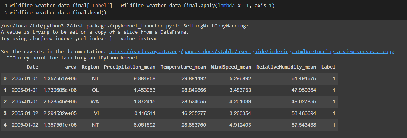
Task: Click the Precipitation_mean column header
Action: (130, 67)
